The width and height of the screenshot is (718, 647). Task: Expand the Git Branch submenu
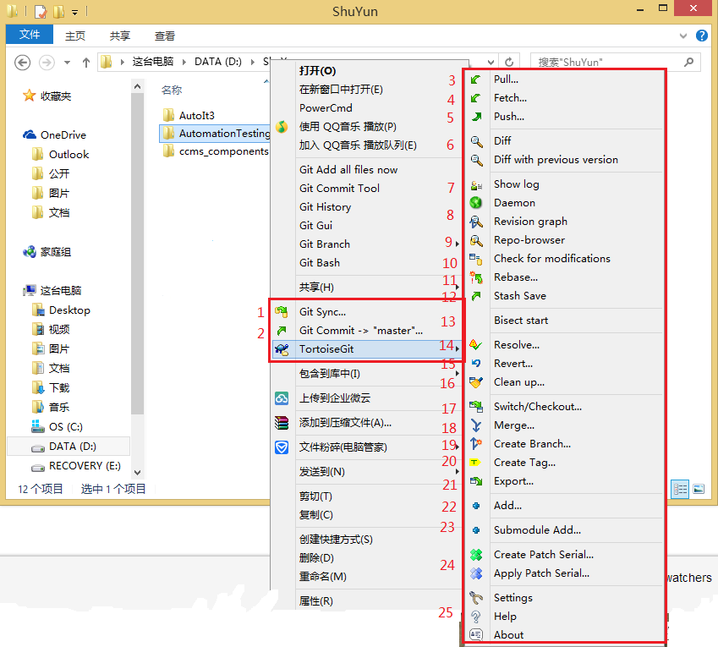[457, 244]
